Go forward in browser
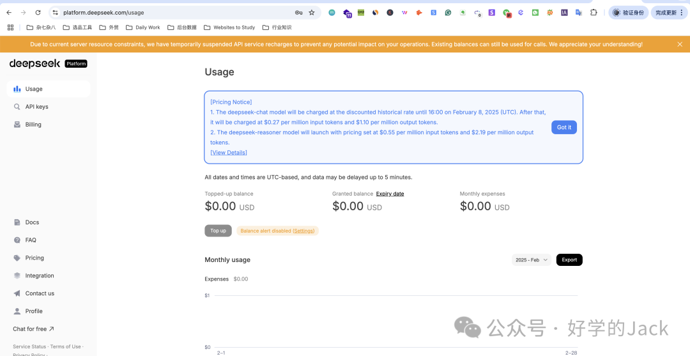Screen dimensions: 690x356 point(24,13)
